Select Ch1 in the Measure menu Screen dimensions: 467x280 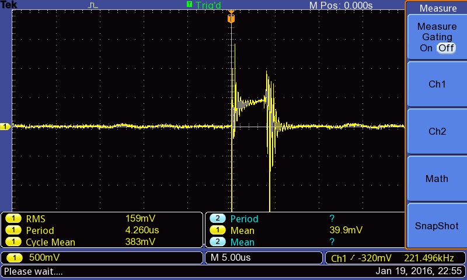437,84
